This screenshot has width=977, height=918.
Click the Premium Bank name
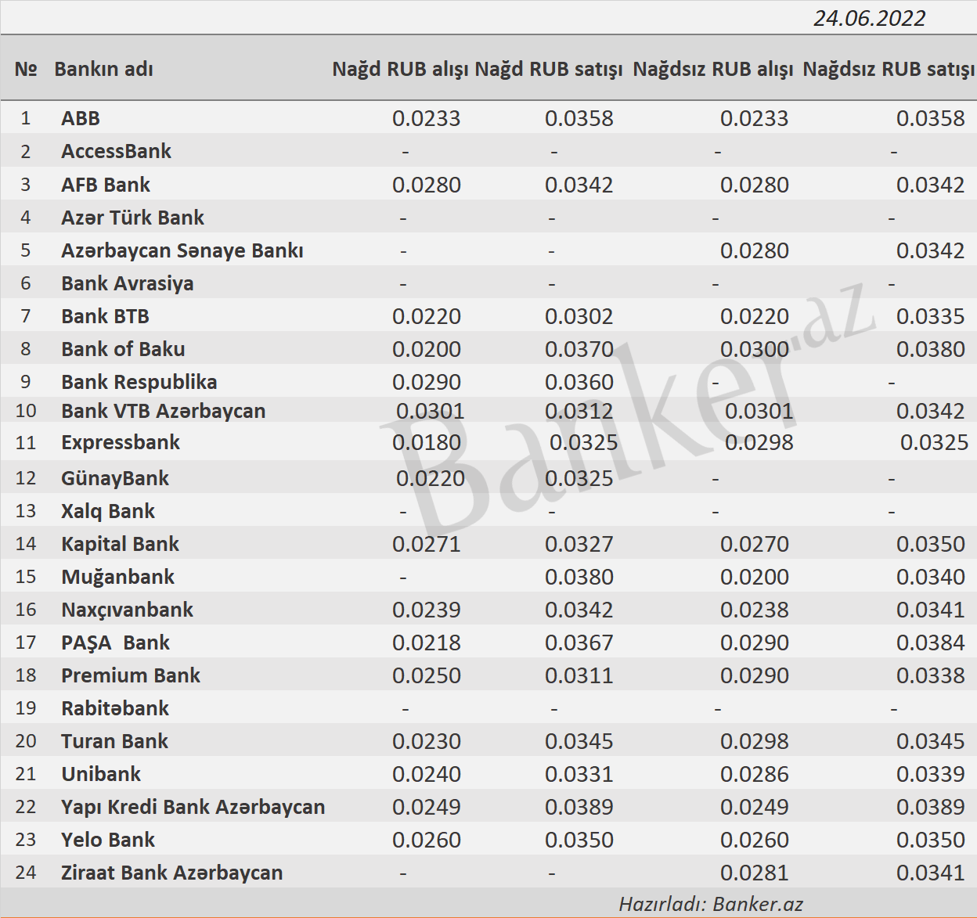(x=131, y=675)
